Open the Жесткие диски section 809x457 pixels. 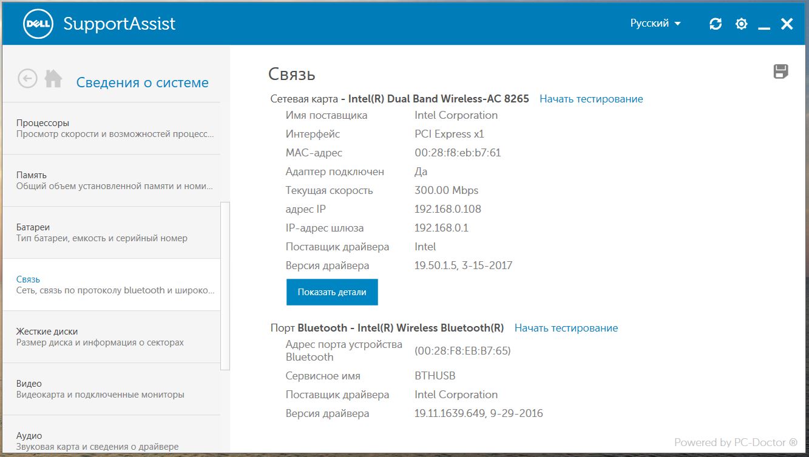(x=111, y=337)
